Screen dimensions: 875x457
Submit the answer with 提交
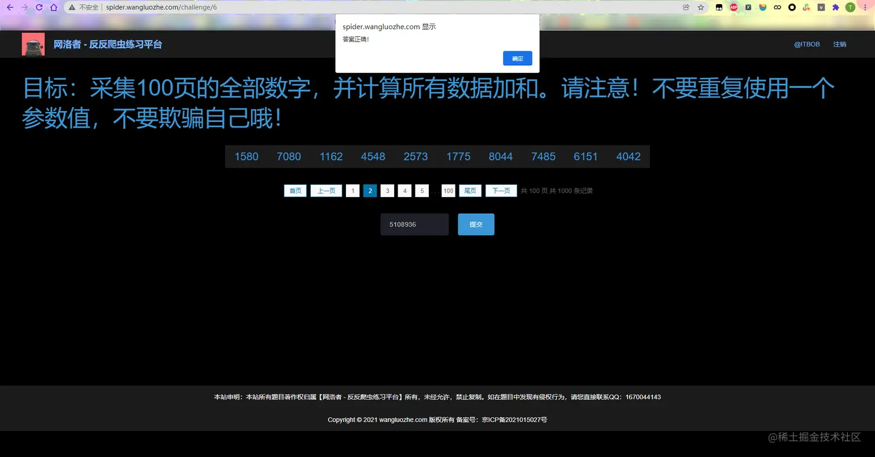pos(476,224)
